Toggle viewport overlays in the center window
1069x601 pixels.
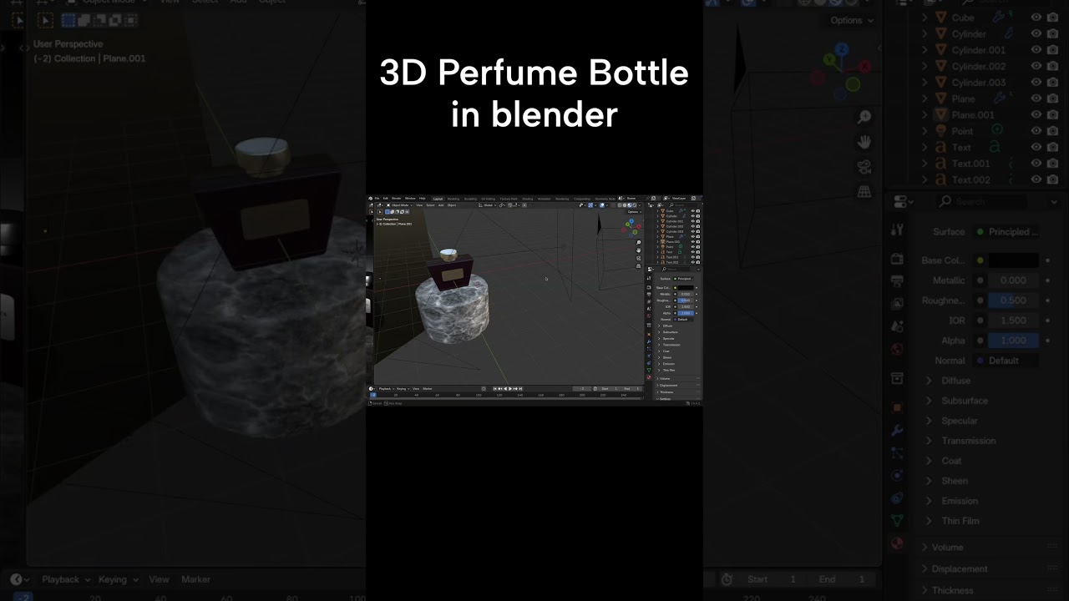pyautogui.click(x=601, y=205)
